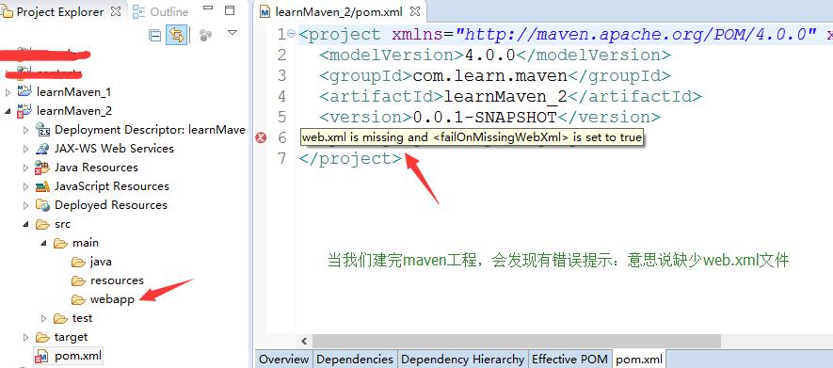The width and height of the screenshot is (833, 368).
Task: Click the Focus on Active Task icon
Action: point(205,35)
